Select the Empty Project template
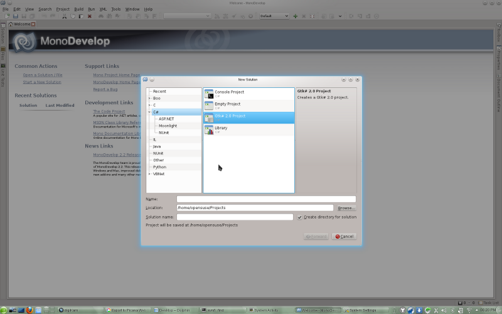This screenshot has height=314, width=502. 248,106
